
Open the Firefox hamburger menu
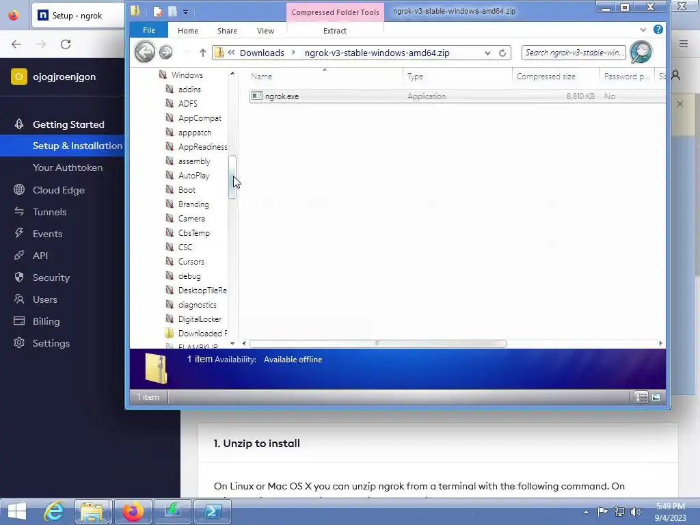[684, 44]
